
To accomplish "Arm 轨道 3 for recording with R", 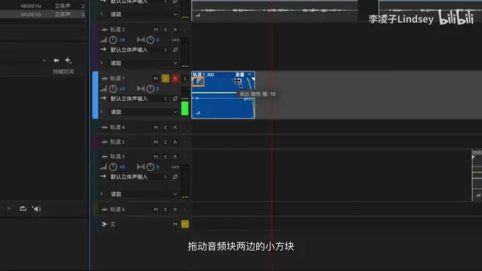I will click(175, 156).
